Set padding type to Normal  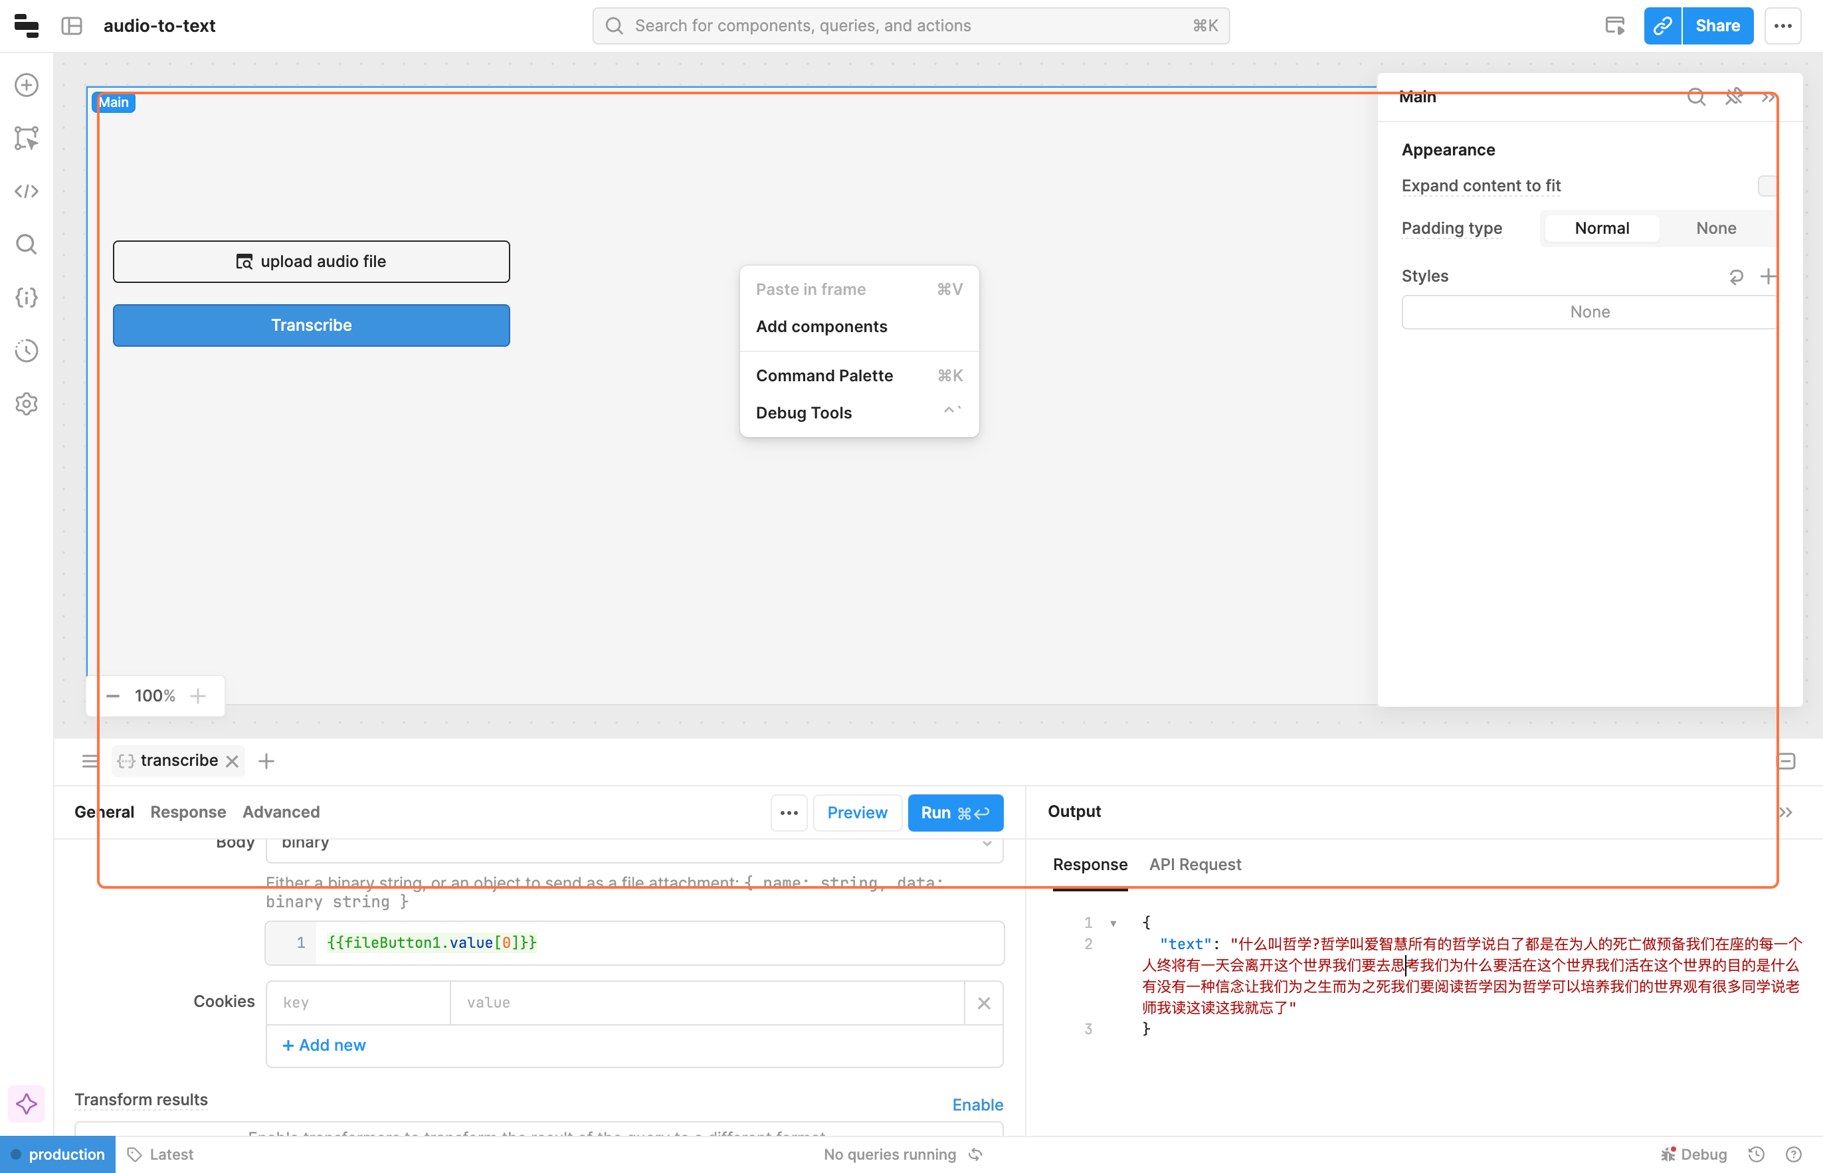[1601, 228]
